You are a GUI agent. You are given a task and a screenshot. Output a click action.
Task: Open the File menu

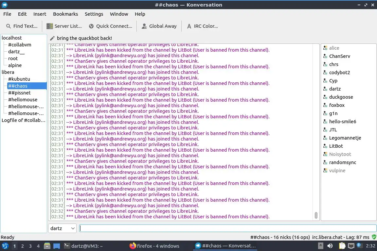click(7, 14)
